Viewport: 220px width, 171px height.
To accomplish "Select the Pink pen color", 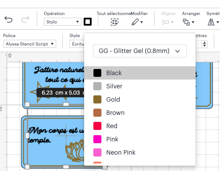I will point(140,139).
